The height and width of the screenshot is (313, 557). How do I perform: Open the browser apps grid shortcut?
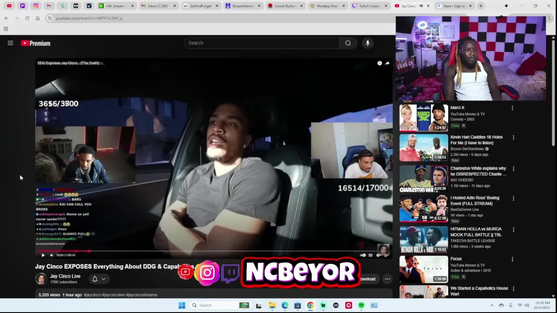6,29
